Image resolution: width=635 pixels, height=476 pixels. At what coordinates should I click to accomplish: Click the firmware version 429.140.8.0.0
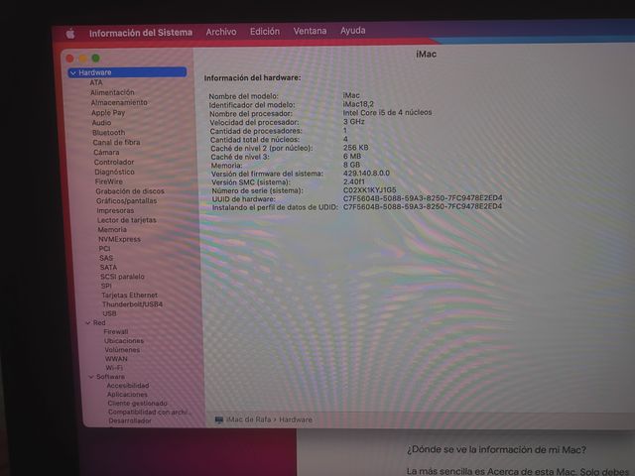pos(366,173)
